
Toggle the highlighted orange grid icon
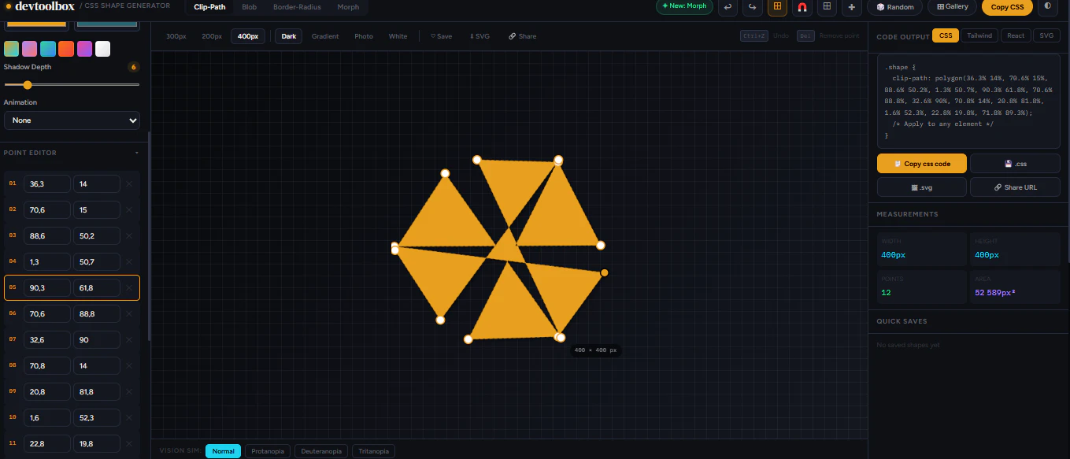777,7
